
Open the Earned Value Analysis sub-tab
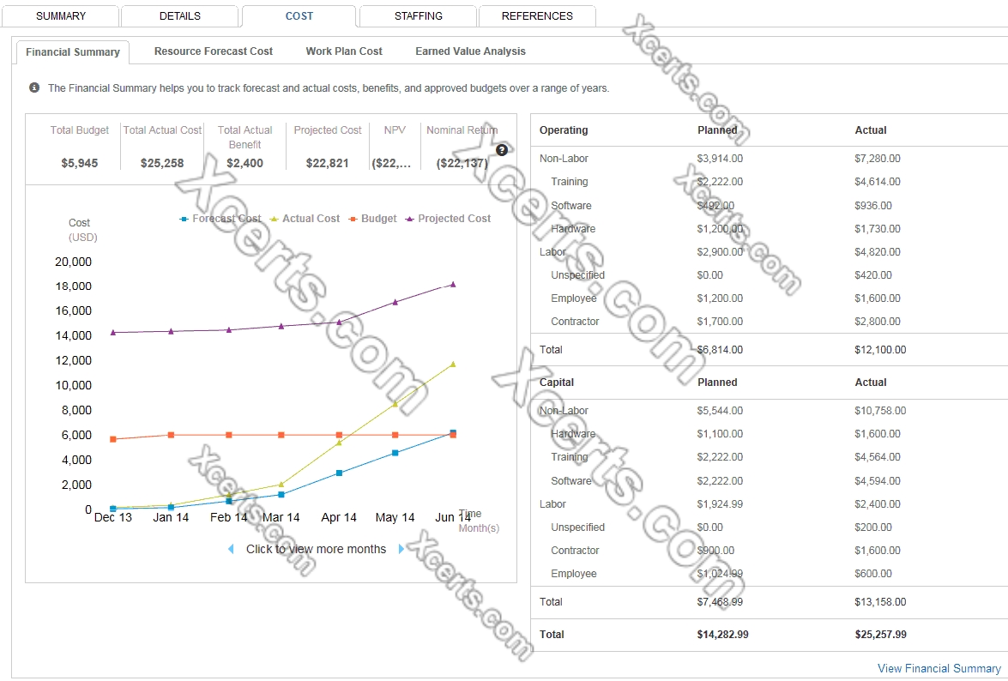tap(471, 51)
